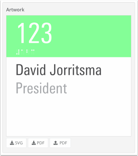138x156 pixels.
Task: Select the first braille cell in the header
Action: click(x=18, y=52)
